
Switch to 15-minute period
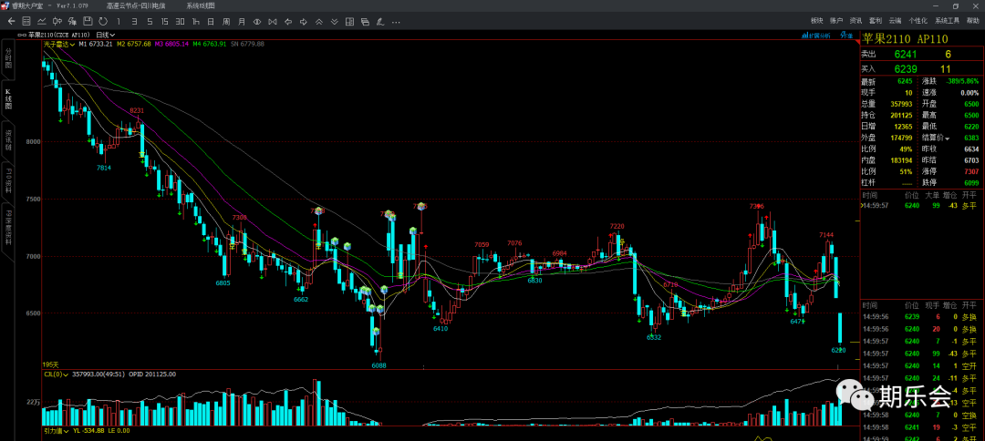pos(164,21)
